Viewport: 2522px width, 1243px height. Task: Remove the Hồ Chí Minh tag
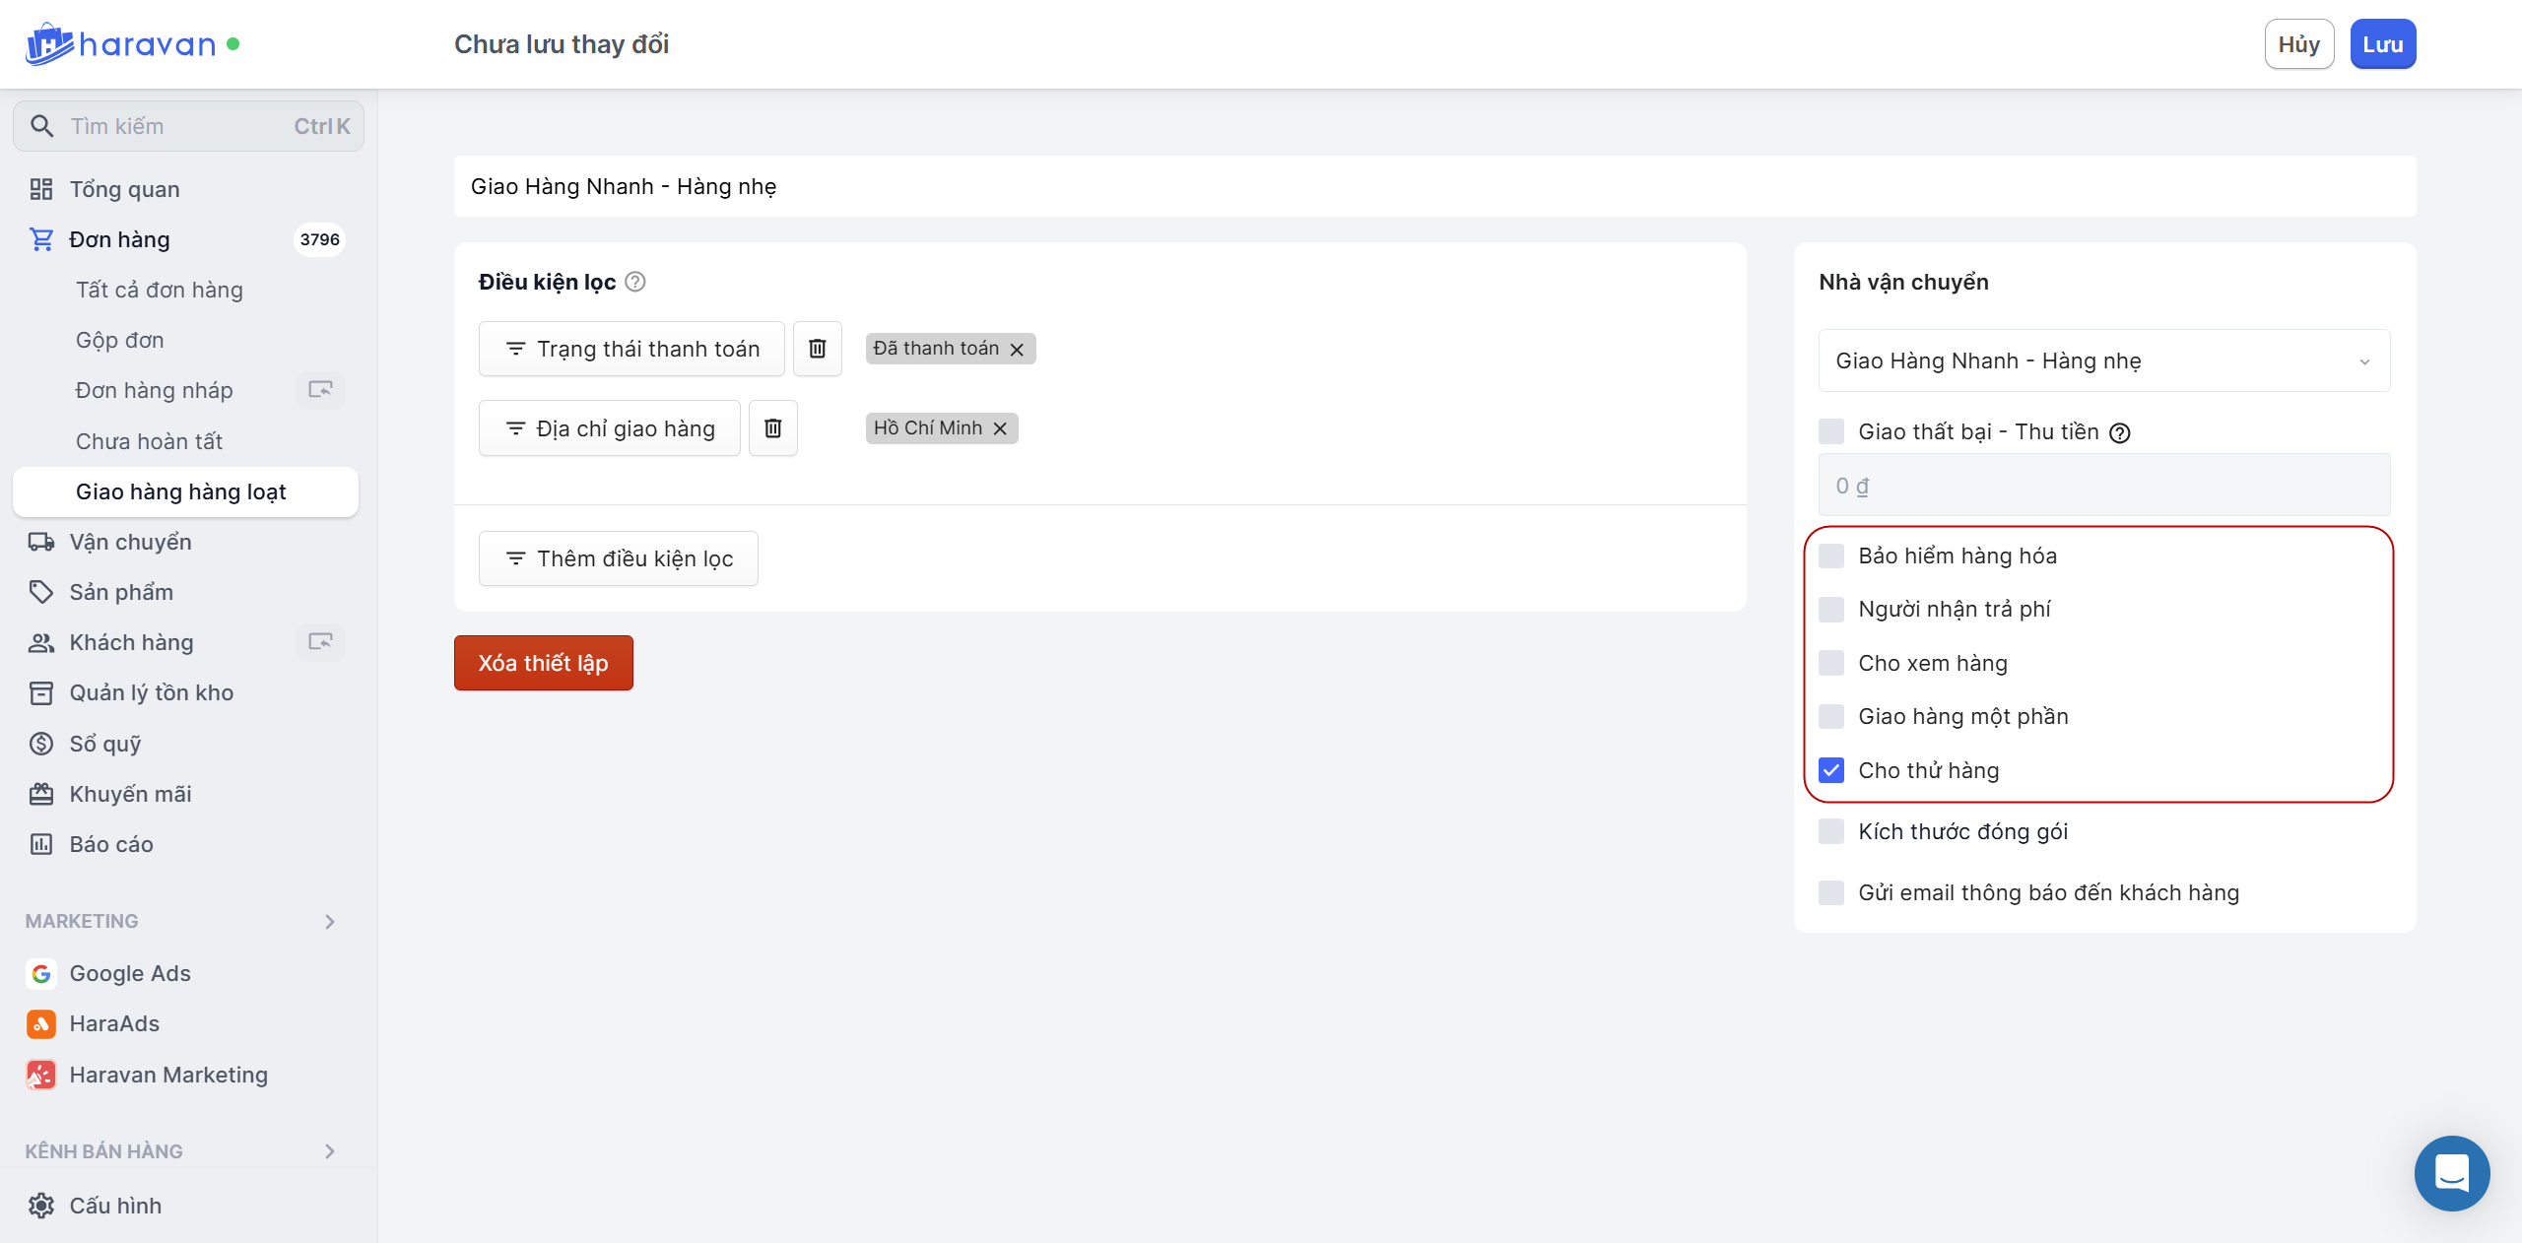point(1000,428)
